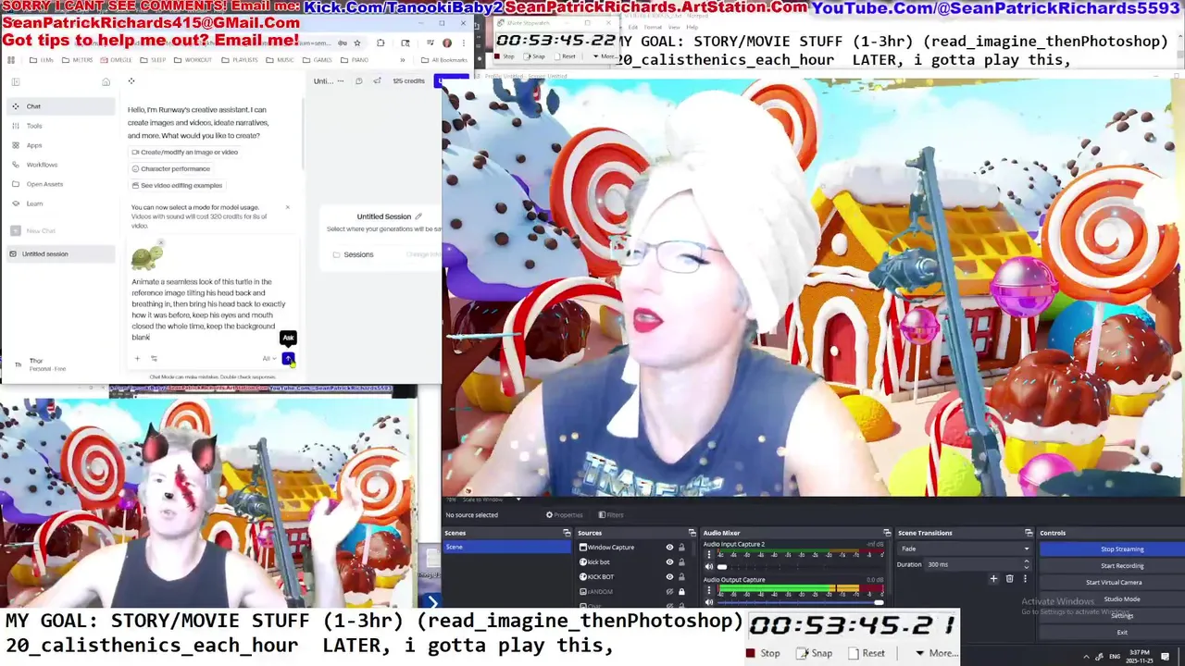Open More menu in the top XNote Stopwatch

tap(605, 56)
